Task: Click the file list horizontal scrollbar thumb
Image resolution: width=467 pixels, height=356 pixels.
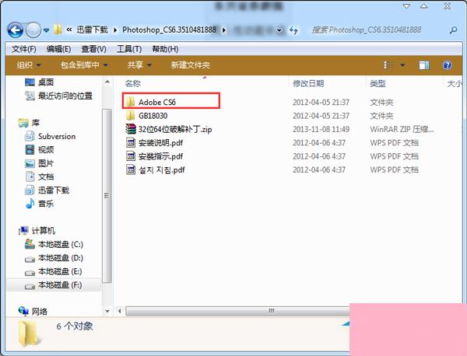Action: 237,311
